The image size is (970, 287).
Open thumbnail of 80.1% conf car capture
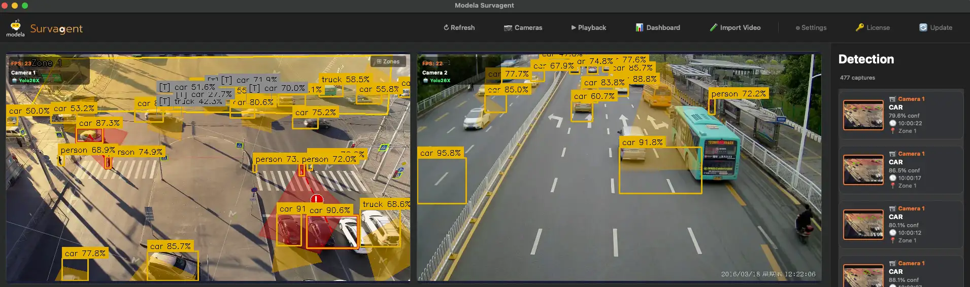863,225
